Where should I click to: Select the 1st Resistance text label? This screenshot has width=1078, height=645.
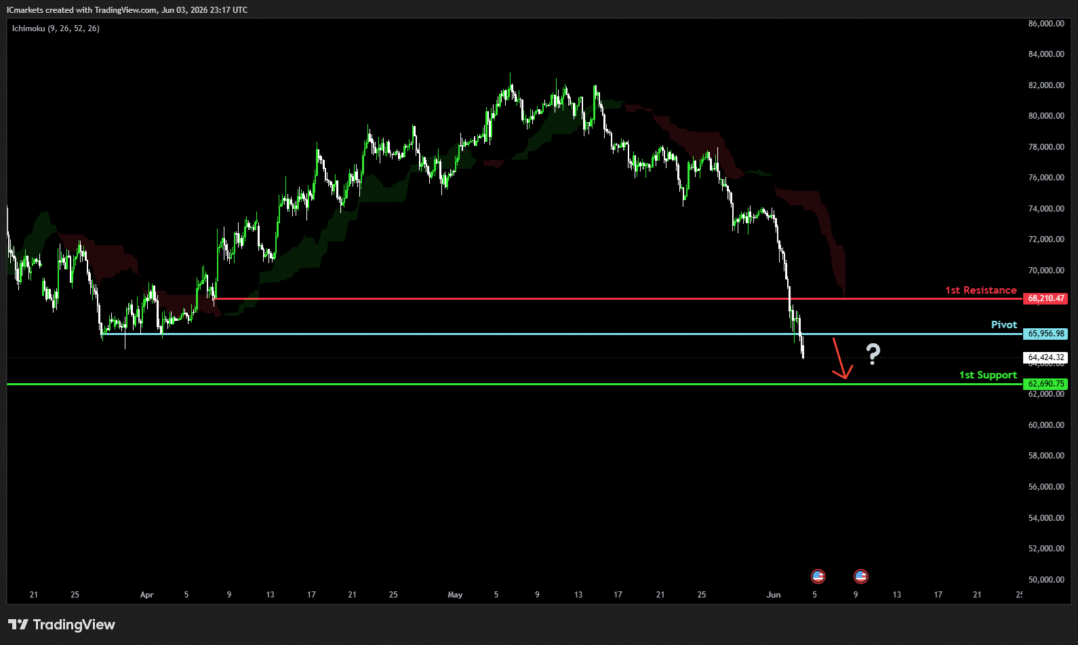coord(981,290)
